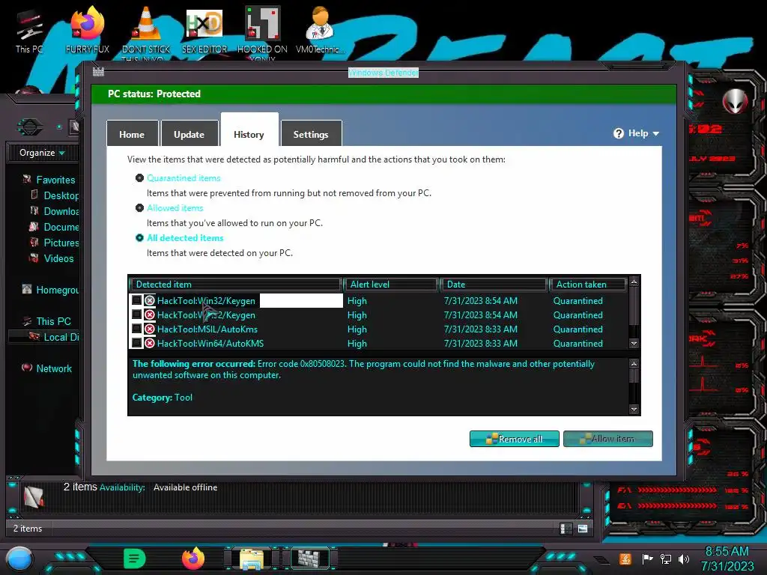Screen dimensions: 767x575
Task: Click the F:\ drive usage bar gadget
Action: coord(678,490)
